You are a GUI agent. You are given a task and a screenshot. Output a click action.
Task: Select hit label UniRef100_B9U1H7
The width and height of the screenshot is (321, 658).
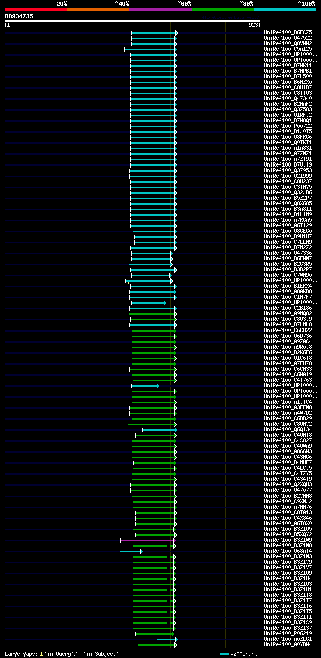[x=289, y=236]
